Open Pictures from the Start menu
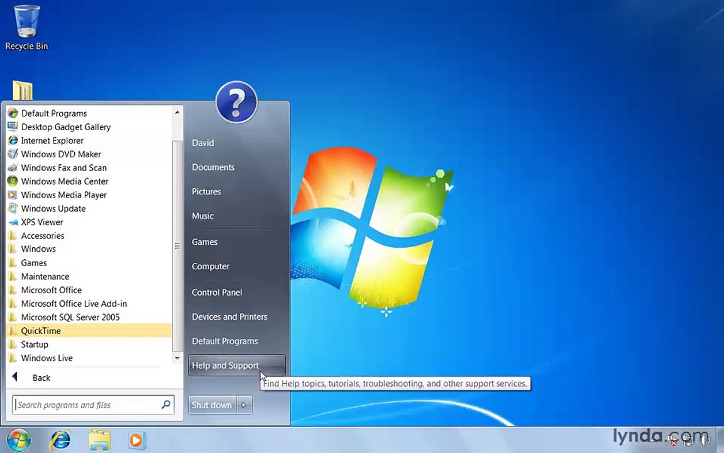The image size is (724, 453). [206, 191]
